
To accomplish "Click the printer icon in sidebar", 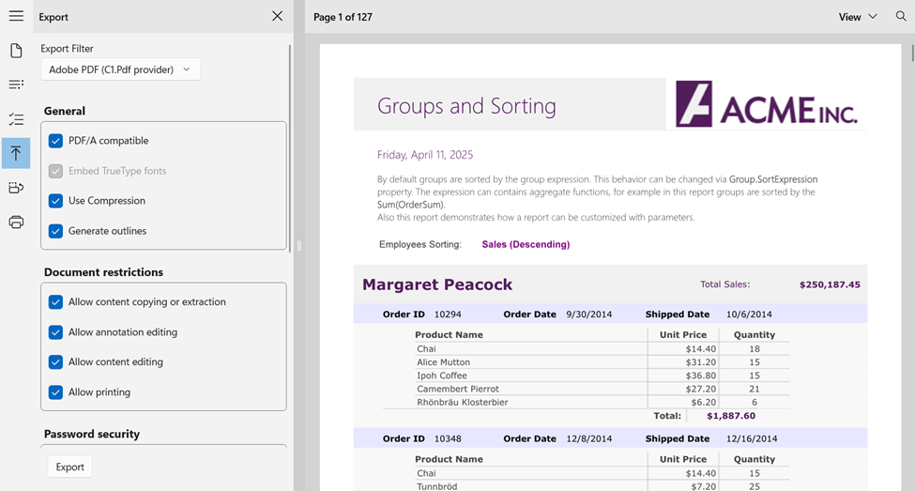I will point(16,222).
